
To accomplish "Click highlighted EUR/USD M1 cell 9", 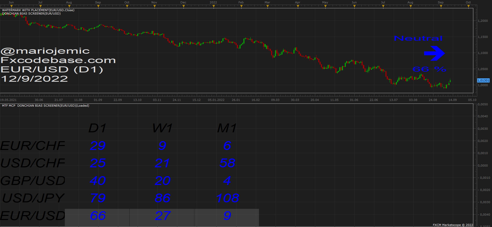I will 227,217.
